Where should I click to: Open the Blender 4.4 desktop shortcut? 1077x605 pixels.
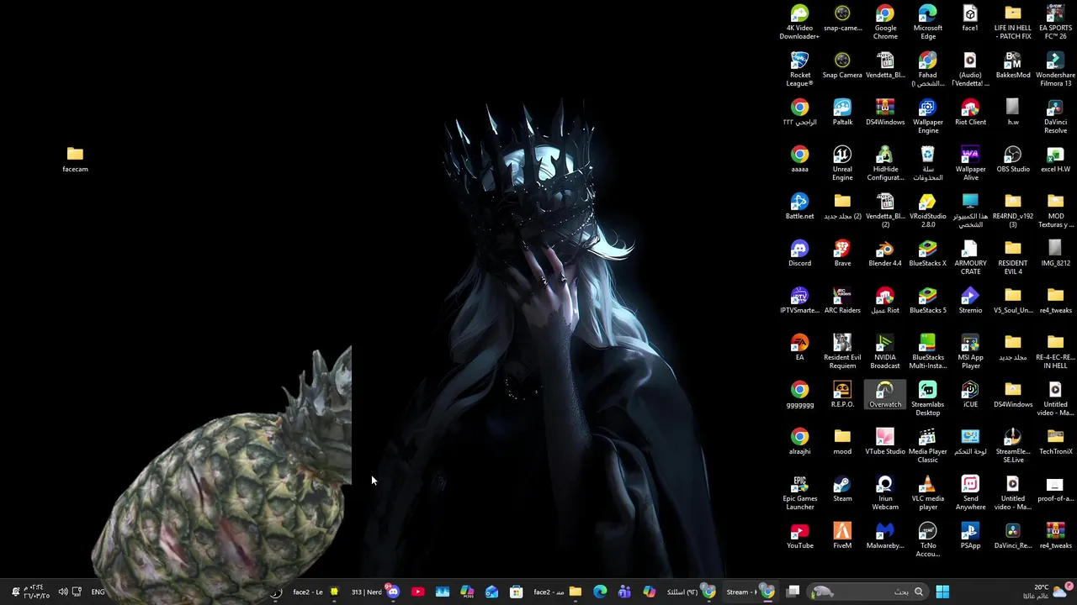click(885, 254)
